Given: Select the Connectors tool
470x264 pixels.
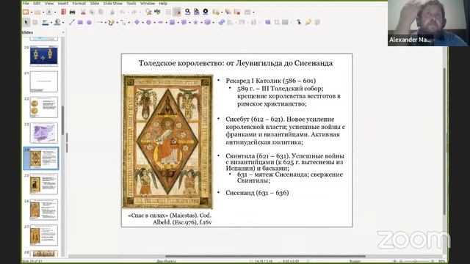Looking at the screenshot, I should (123, 22).
